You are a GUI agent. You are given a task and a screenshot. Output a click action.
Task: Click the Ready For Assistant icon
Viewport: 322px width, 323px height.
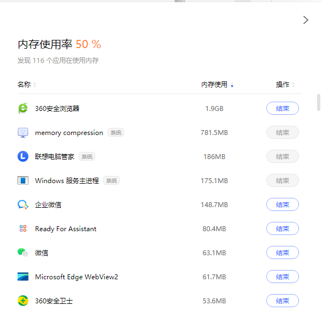pyautogui.click(x=23, y=228)
